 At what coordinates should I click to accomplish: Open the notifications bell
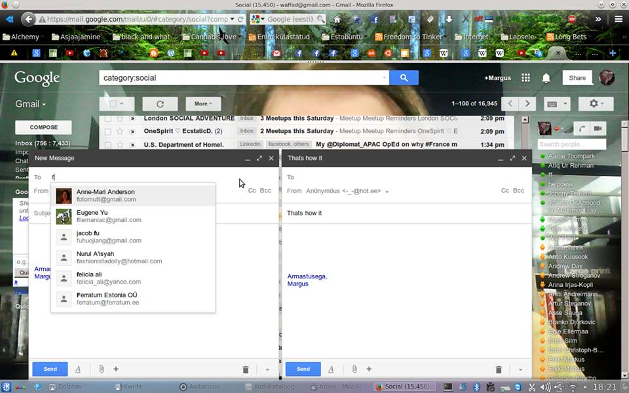[x=546, y=78]
